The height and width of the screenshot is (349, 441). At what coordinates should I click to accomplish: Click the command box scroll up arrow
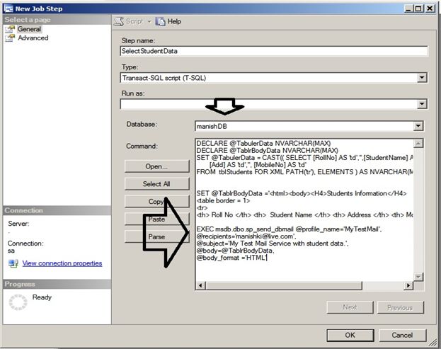click(x=418, y=144)
